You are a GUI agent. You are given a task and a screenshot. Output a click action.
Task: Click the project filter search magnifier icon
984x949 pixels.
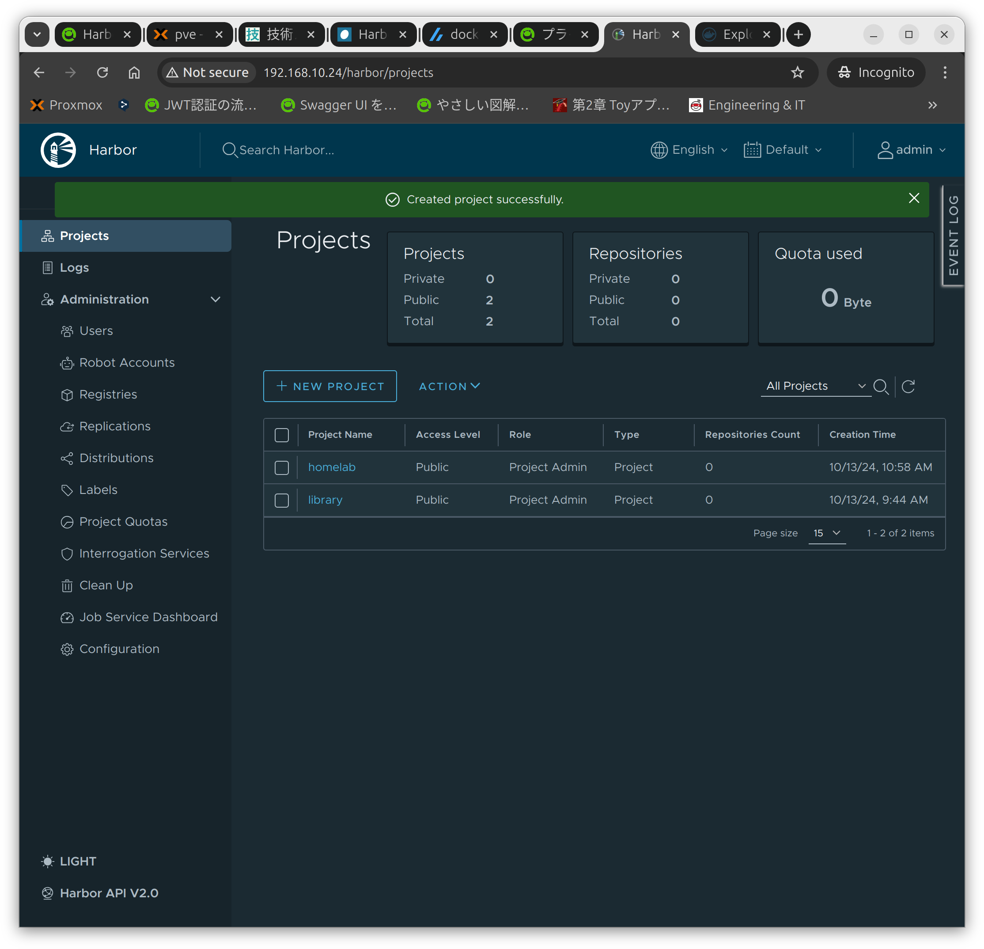(881, 386)
